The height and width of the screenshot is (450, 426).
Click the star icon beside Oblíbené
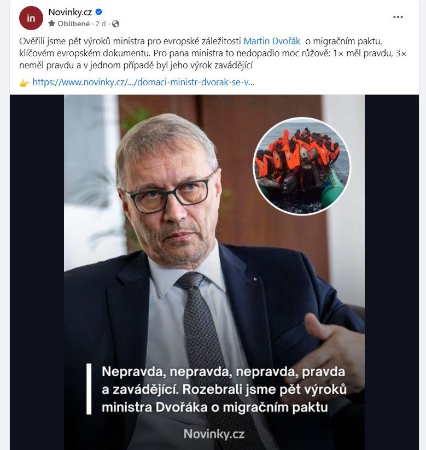(x=51, y=24)
